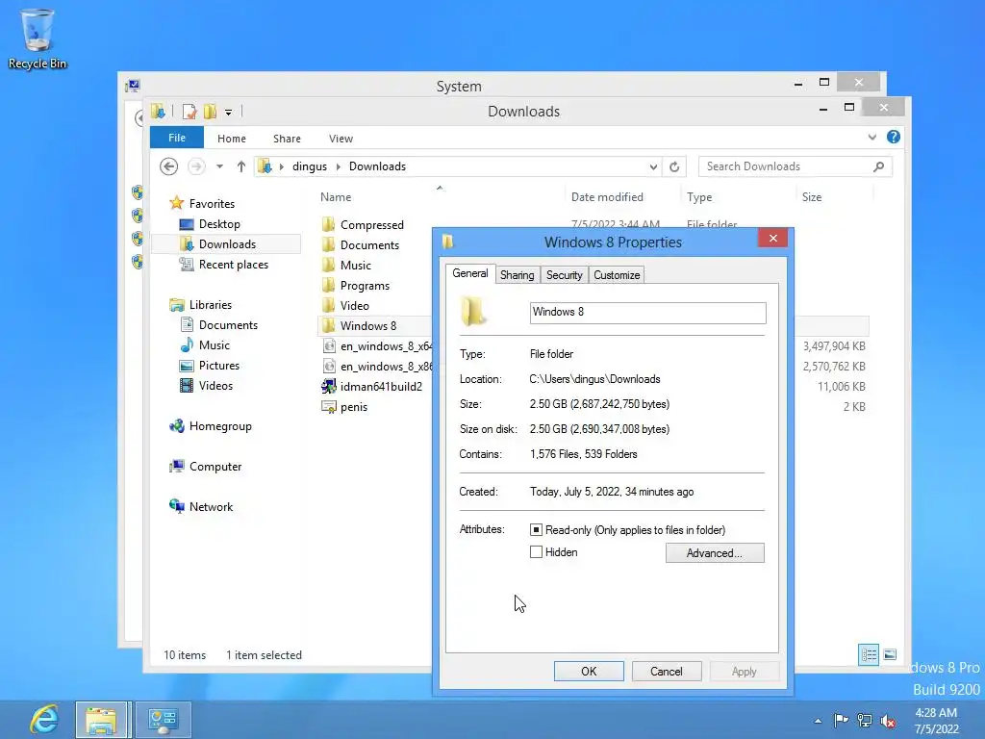
Task: Switch to Details view icon in the status bar
Action: [x=869, y=654]
